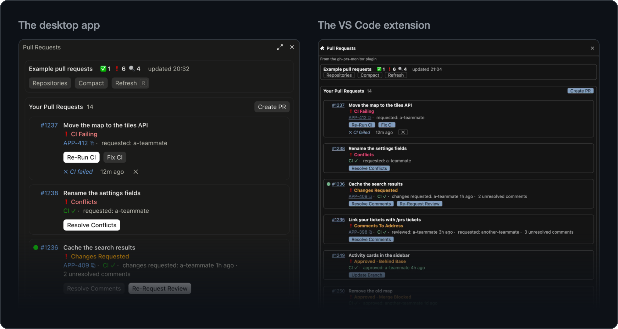
Task: Open #1235 link in VS Code extension
Action: click(x=338, y=220)
